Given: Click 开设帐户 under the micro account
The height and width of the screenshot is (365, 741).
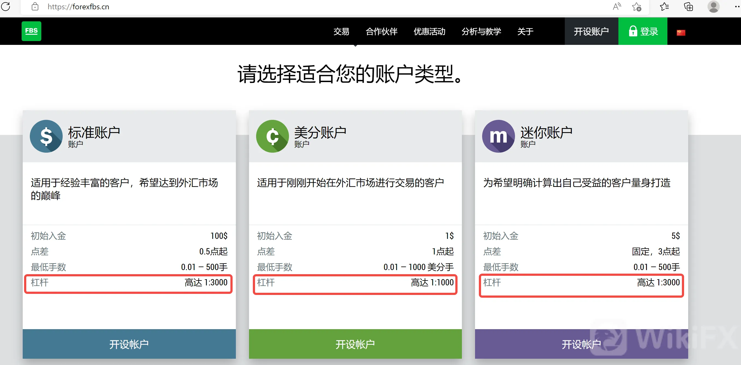Looking at the screenshot, I should 581,344.
